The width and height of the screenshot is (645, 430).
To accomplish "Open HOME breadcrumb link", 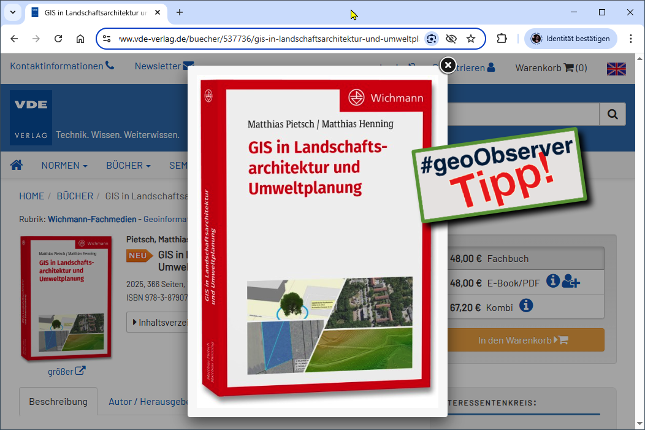I will [32, 196].
